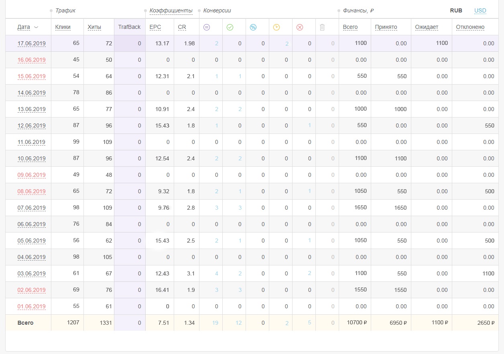Select the TrafBack column header
Image resolution: width=504 pixels, height=354 pixels.
pyautogui.click(x=129, y=27)
